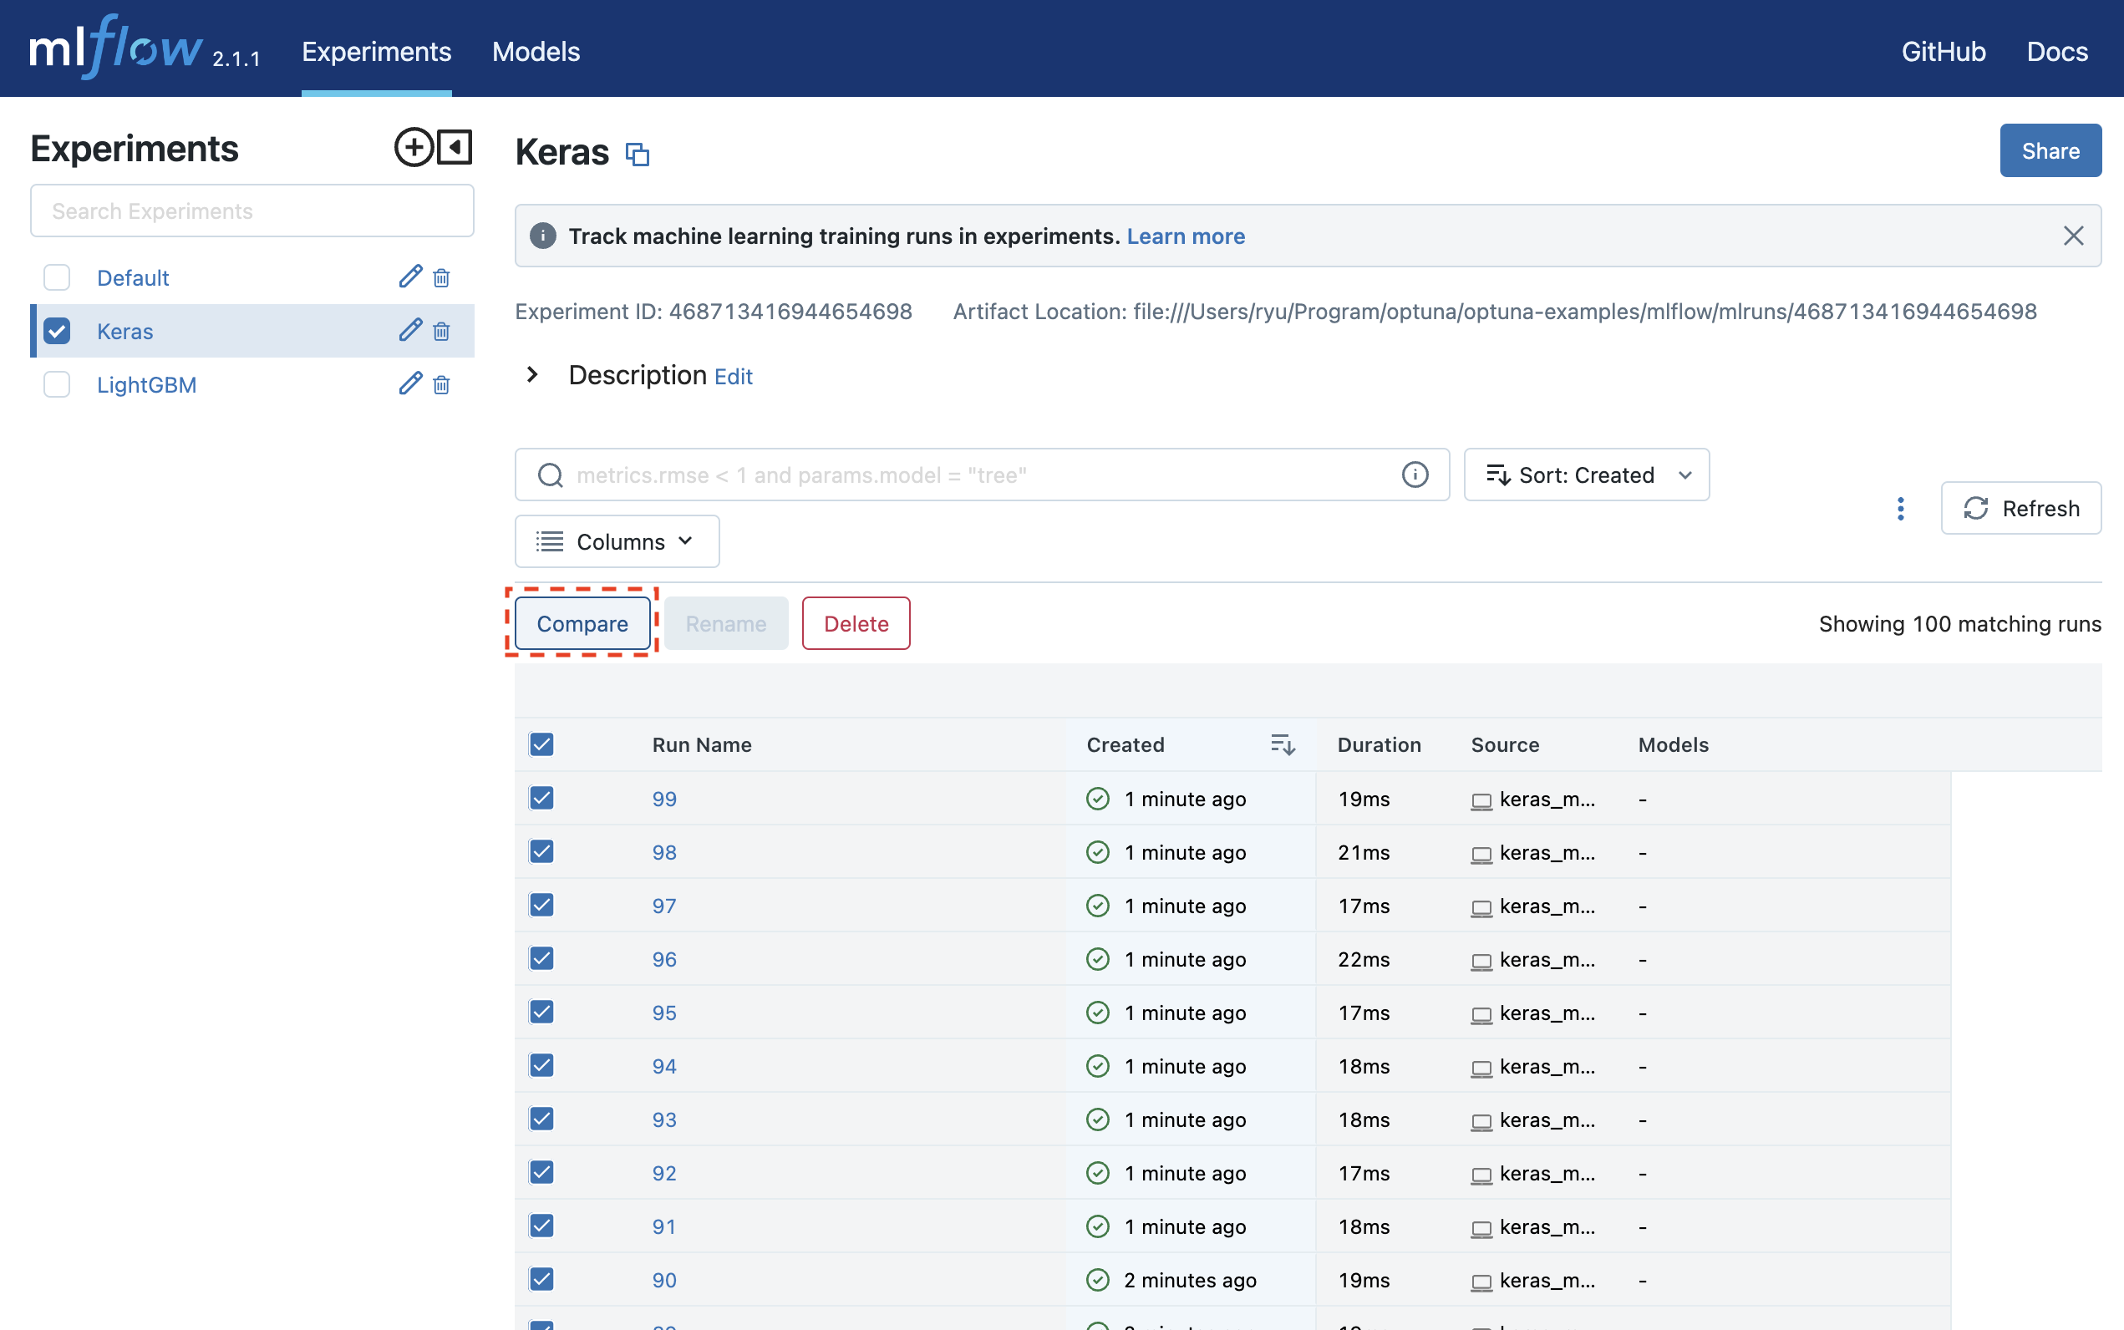2124x1330 pixels.
Task: Toggle the LightGBM experiment checkbox
Action: pos(57,385)
